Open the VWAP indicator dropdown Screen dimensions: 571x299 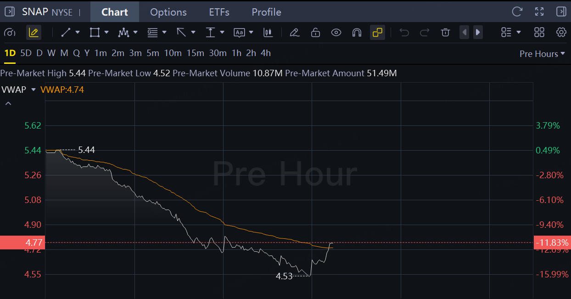click(33, 90)
